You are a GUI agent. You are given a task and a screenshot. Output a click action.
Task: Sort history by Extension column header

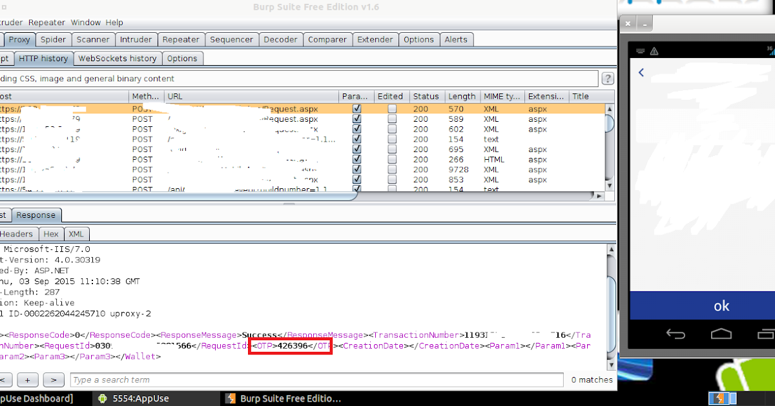(x=546, y=96)
